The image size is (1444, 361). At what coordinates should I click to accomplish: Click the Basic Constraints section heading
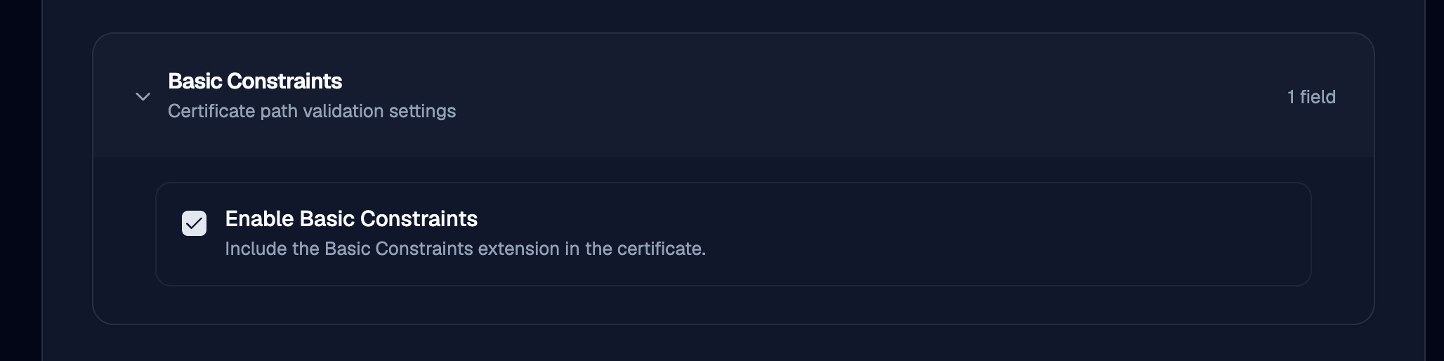pyautogui.click(x=255, y=81)
